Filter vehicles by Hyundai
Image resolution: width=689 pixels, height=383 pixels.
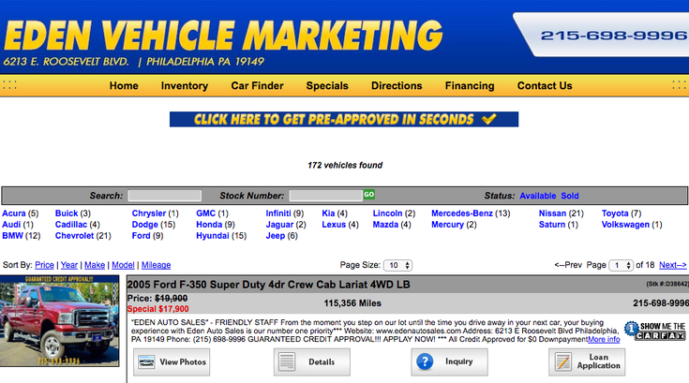coord(213,236)
